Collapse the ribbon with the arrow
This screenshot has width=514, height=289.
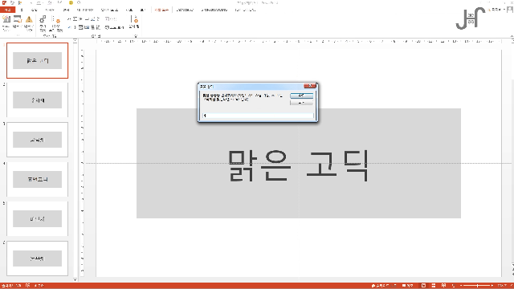point(512,36)
